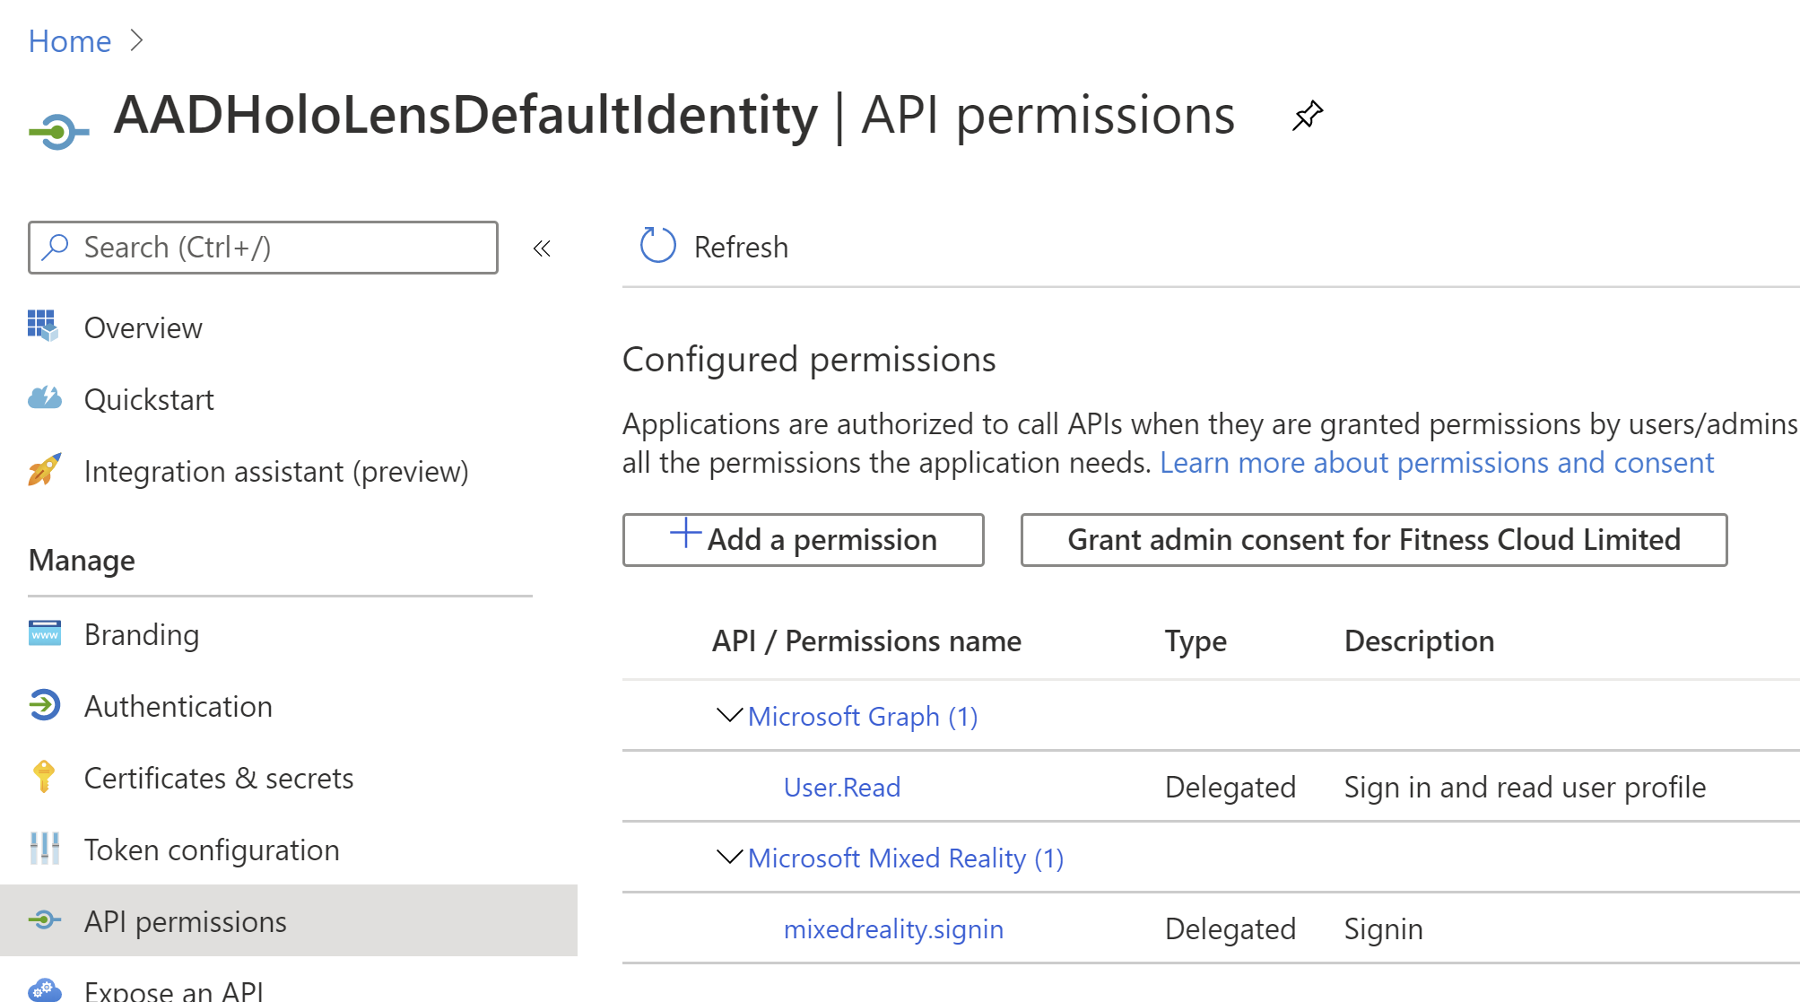Screen dimensions: 1800x1002
Task: Click the Certificates & secrets key icon
Action: tap(44, 777)
